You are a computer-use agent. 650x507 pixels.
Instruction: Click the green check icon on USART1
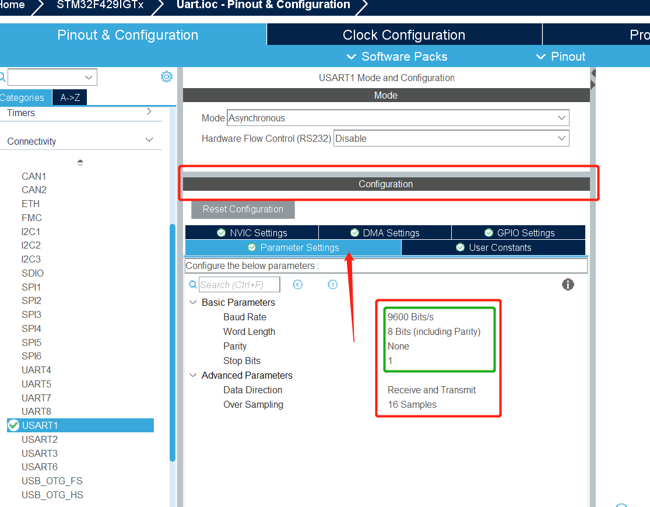pyautogui.click(x=13, y=425)
